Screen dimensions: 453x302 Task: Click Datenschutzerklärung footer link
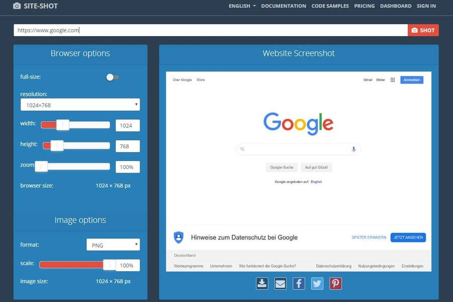coord(334,266)
